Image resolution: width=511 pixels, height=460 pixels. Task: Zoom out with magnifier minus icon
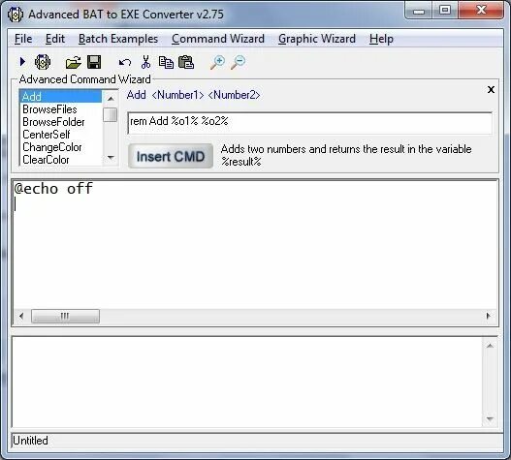pyautogui.click(x=238, y=62)
